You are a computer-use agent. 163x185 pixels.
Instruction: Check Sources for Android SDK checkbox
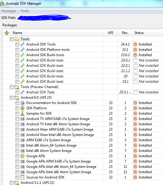click(17, 177)
